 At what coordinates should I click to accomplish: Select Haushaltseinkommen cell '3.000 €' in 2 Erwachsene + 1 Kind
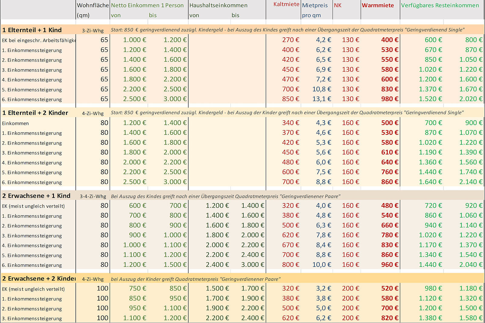[x=253, y=264]
